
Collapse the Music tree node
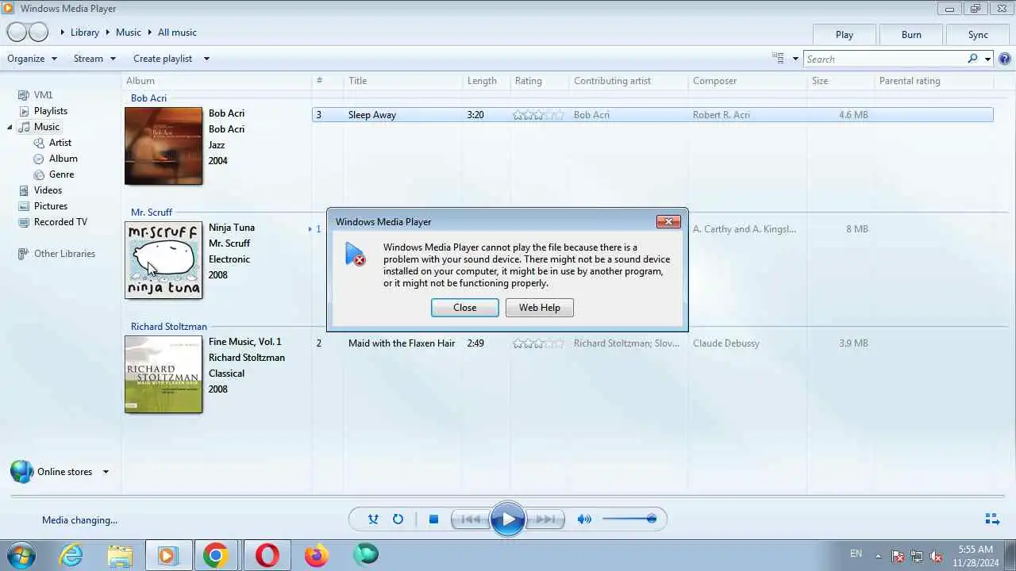pyautogui.click(x=10, y=127)
